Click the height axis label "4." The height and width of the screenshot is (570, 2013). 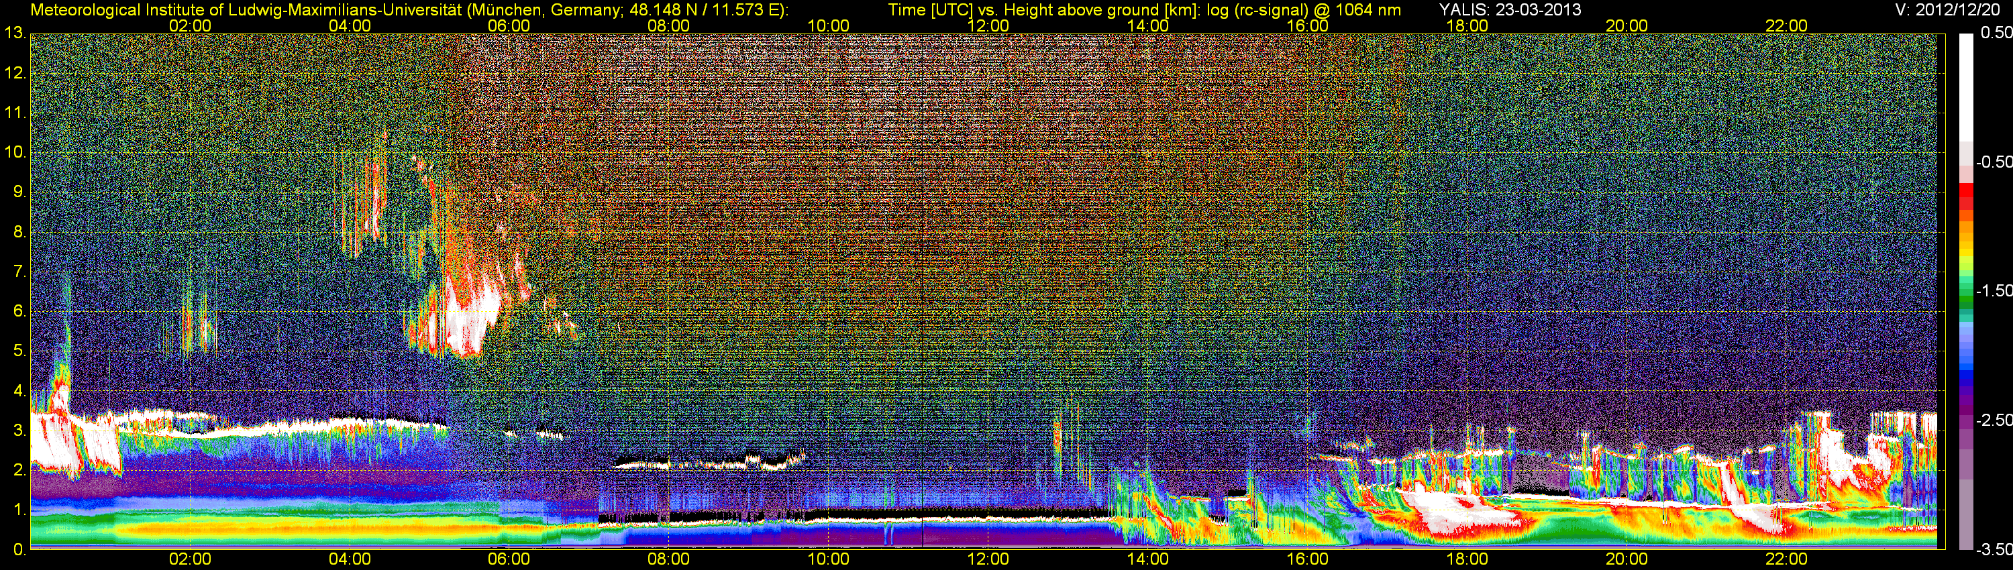[19, 390]
